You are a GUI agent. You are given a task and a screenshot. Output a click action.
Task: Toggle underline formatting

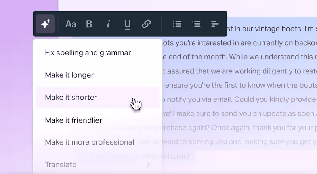click(x=127, y=25)
